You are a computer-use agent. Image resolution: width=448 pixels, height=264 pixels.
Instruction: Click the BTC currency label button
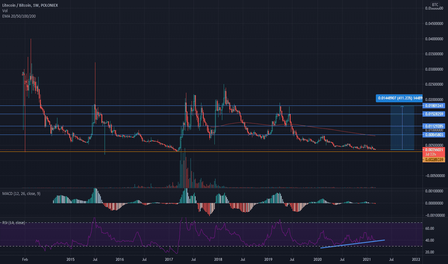[435, 5]
